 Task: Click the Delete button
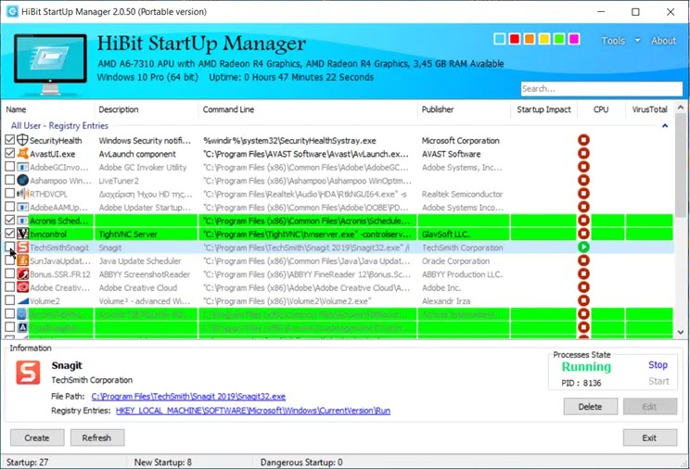tap(590, 407)
